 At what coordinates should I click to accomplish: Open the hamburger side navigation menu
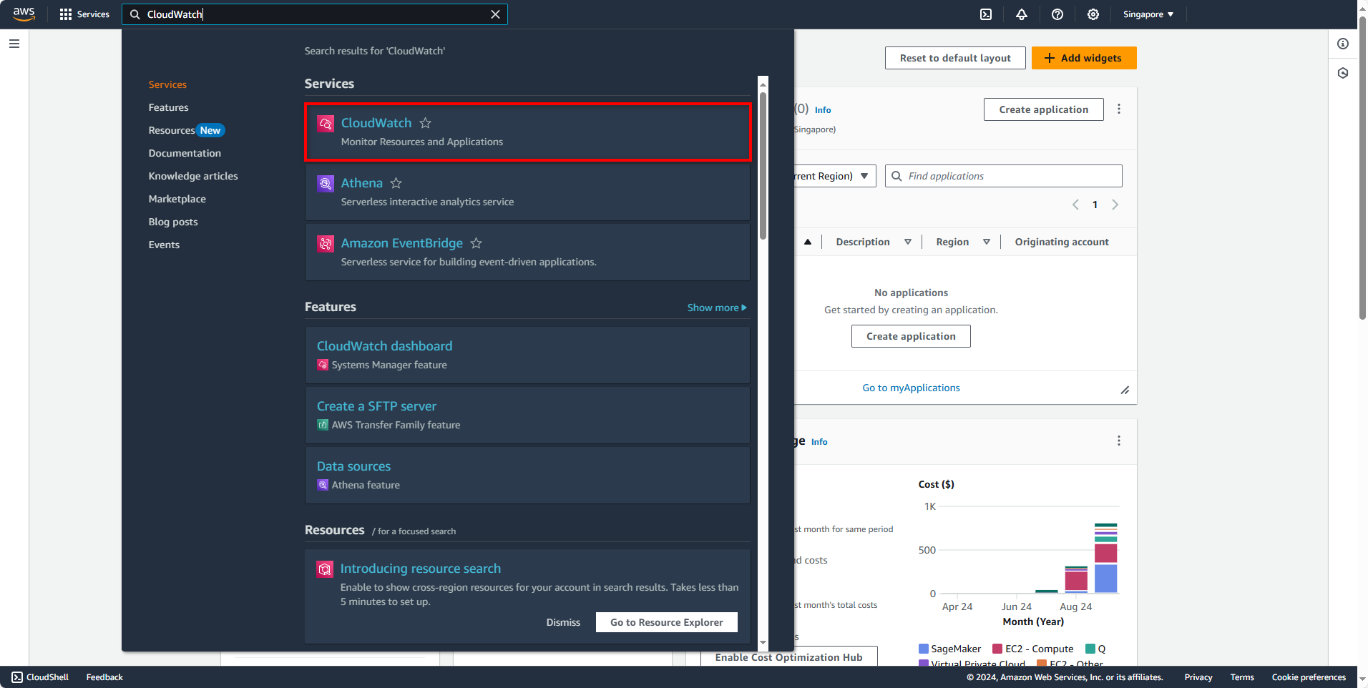pos(14,44)
